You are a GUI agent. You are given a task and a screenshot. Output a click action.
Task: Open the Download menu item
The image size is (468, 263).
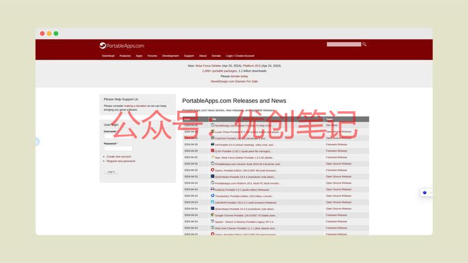[x=108, y=56]
